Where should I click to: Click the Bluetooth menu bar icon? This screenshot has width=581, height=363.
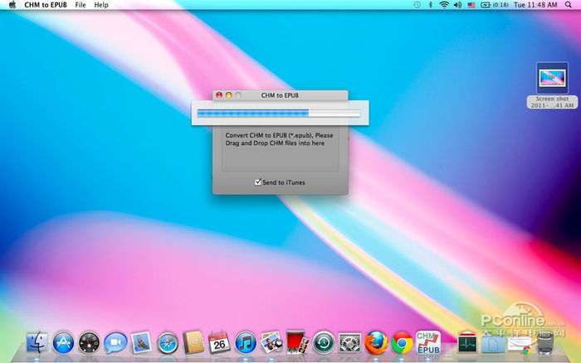pos(430,5)
